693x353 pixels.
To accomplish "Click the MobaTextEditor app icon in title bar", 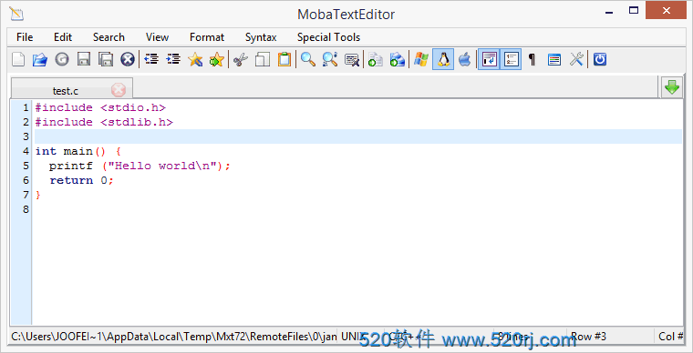I will [x=16, y=15].
